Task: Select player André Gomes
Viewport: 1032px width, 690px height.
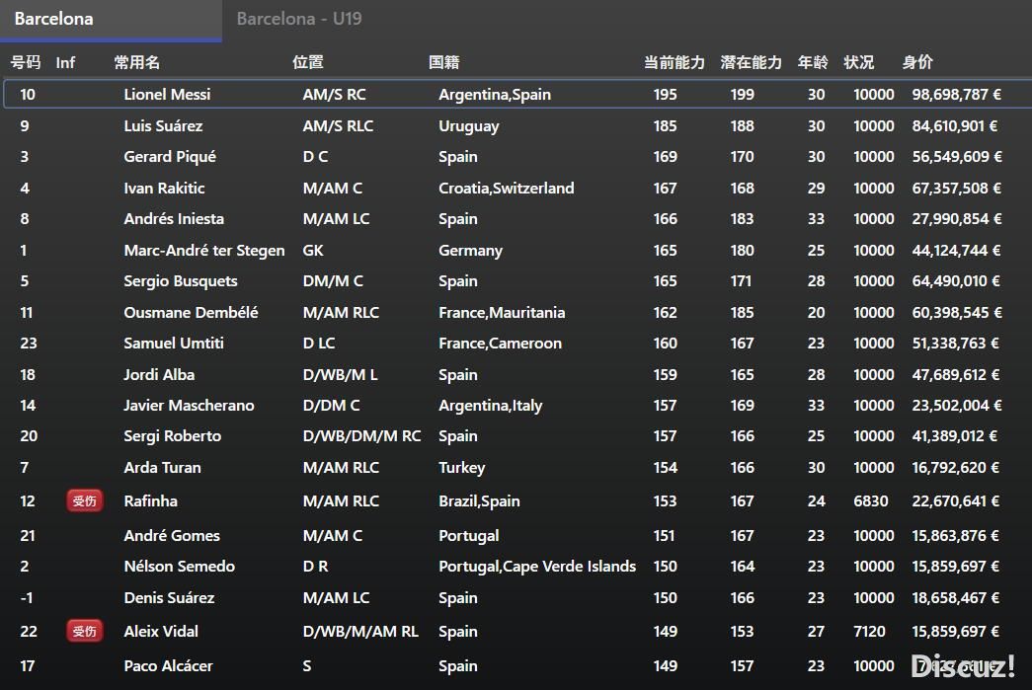Action: 172,536
